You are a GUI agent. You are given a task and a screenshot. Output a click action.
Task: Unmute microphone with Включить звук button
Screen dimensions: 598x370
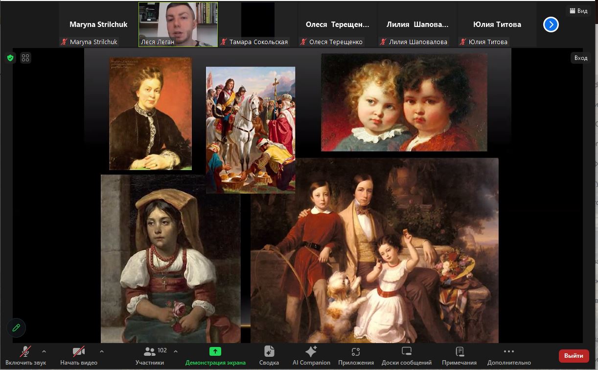coord(25,356)
